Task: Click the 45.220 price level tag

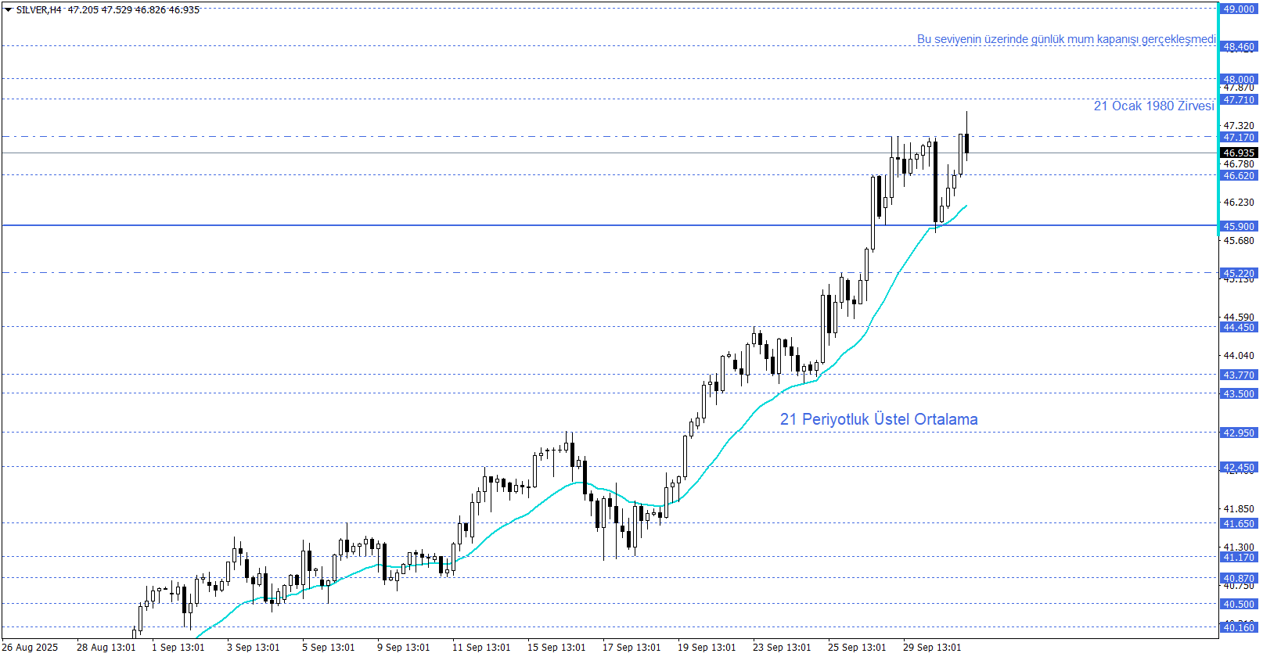Action: [x=1238, y=274]
